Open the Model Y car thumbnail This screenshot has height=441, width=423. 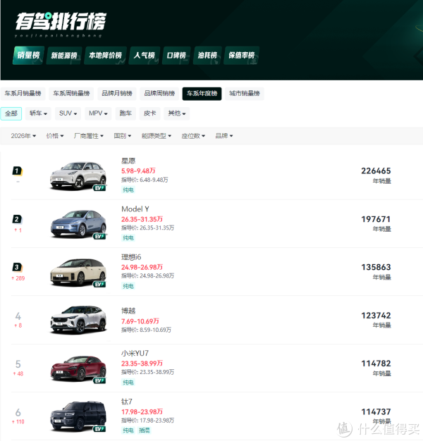click(x=78, y=225)
